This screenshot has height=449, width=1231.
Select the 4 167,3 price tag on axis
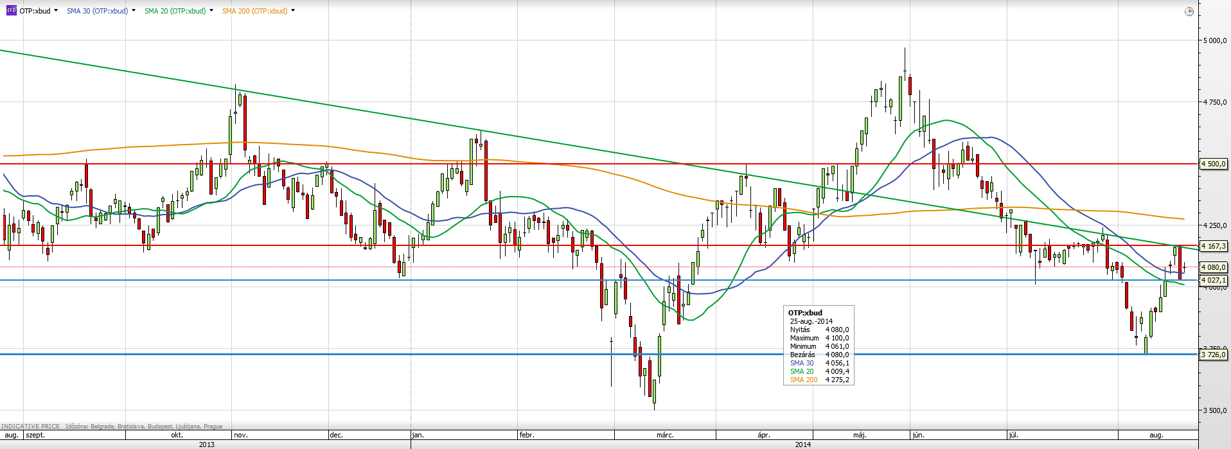click(1214, 246)
